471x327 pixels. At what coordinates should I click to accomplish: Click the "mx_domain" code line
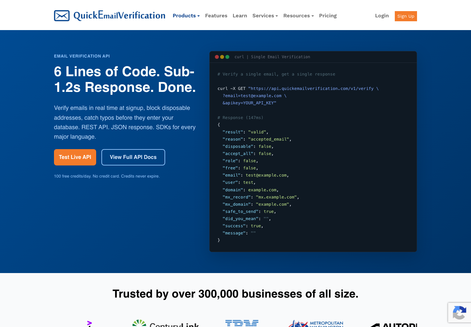tap(257, 204)
